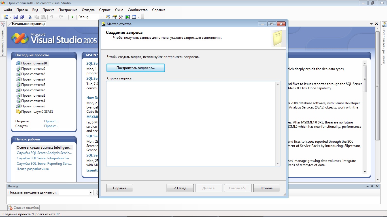
Task: Click the wizard's Справка button
Action: (x=120, y=188)
